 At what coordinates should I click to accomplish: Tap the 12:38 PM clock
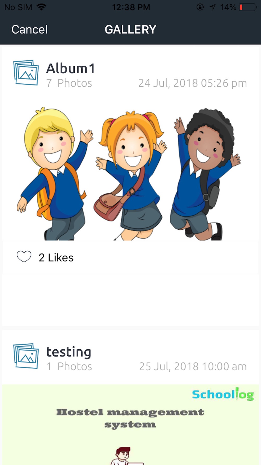(131, 7)
